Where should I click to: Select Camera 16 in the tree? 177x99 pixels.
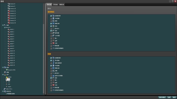coord(13,23)
